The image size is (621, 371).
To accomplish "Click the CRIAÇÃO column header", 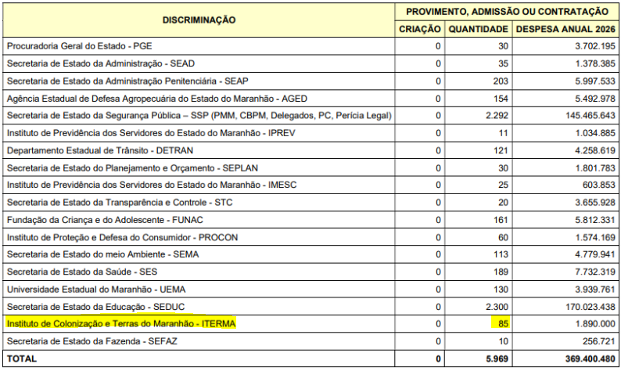I will (420, 29).
